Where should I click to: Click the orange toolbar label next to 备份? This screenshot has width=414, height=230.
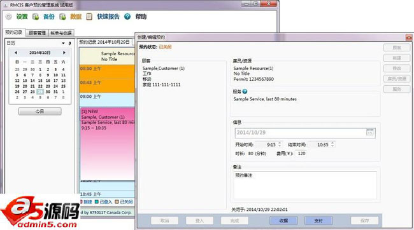pyautogui.click(x=76, y=17)
